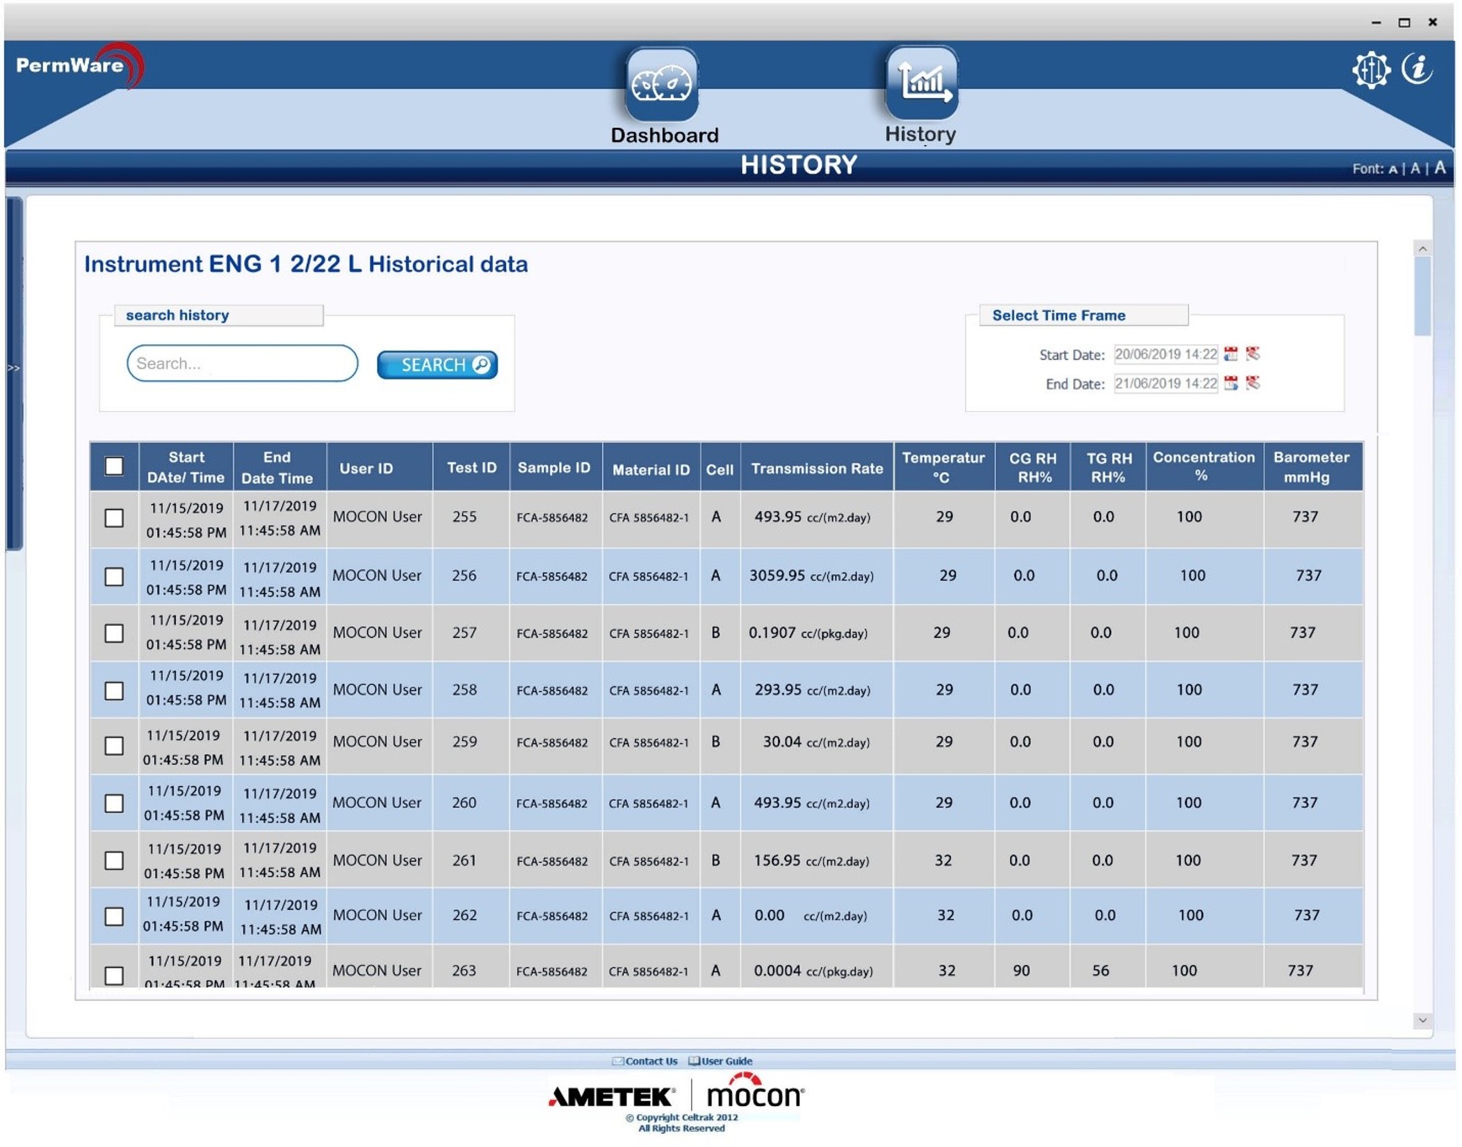Click the Transmission Rate column header
Image resolution: width=1462 pixels, height=1147 pixels.
click(x=816, y=468)
